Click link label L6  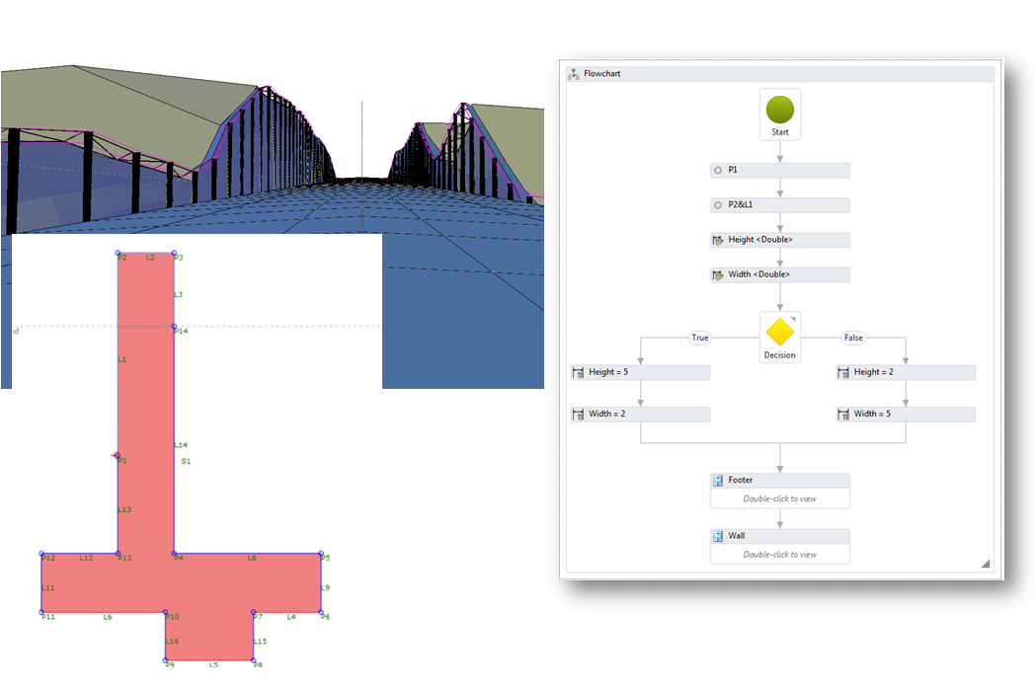click(x=108, y=617)
